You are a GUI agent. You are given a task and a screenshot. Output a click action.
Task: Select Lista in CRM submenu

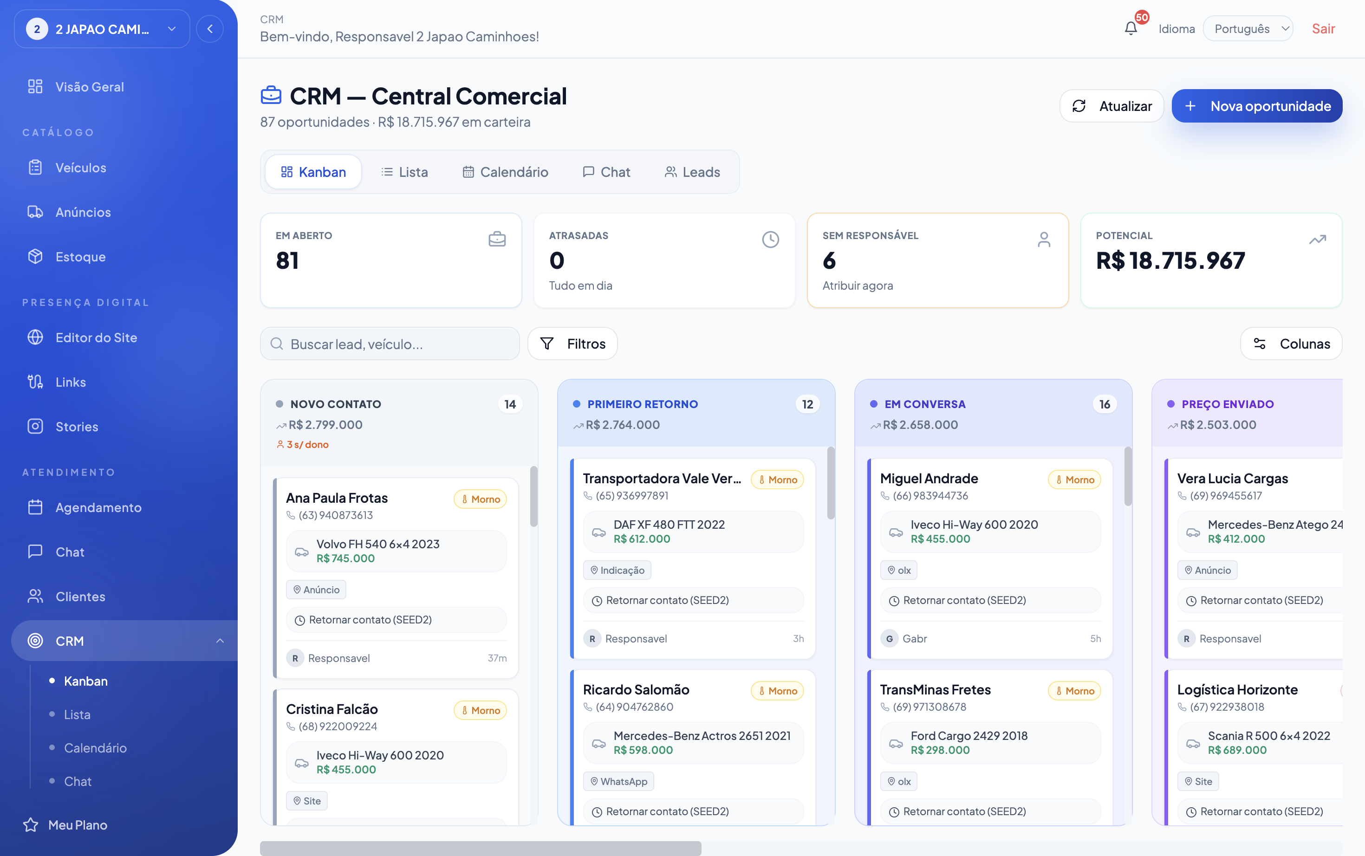[77, 714]
